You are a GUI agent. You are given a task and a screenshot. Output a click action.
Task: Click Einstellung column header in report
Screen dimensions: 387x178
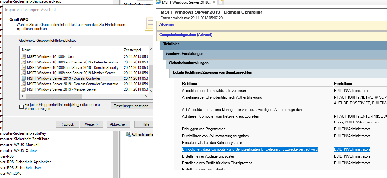click(343, 84)
